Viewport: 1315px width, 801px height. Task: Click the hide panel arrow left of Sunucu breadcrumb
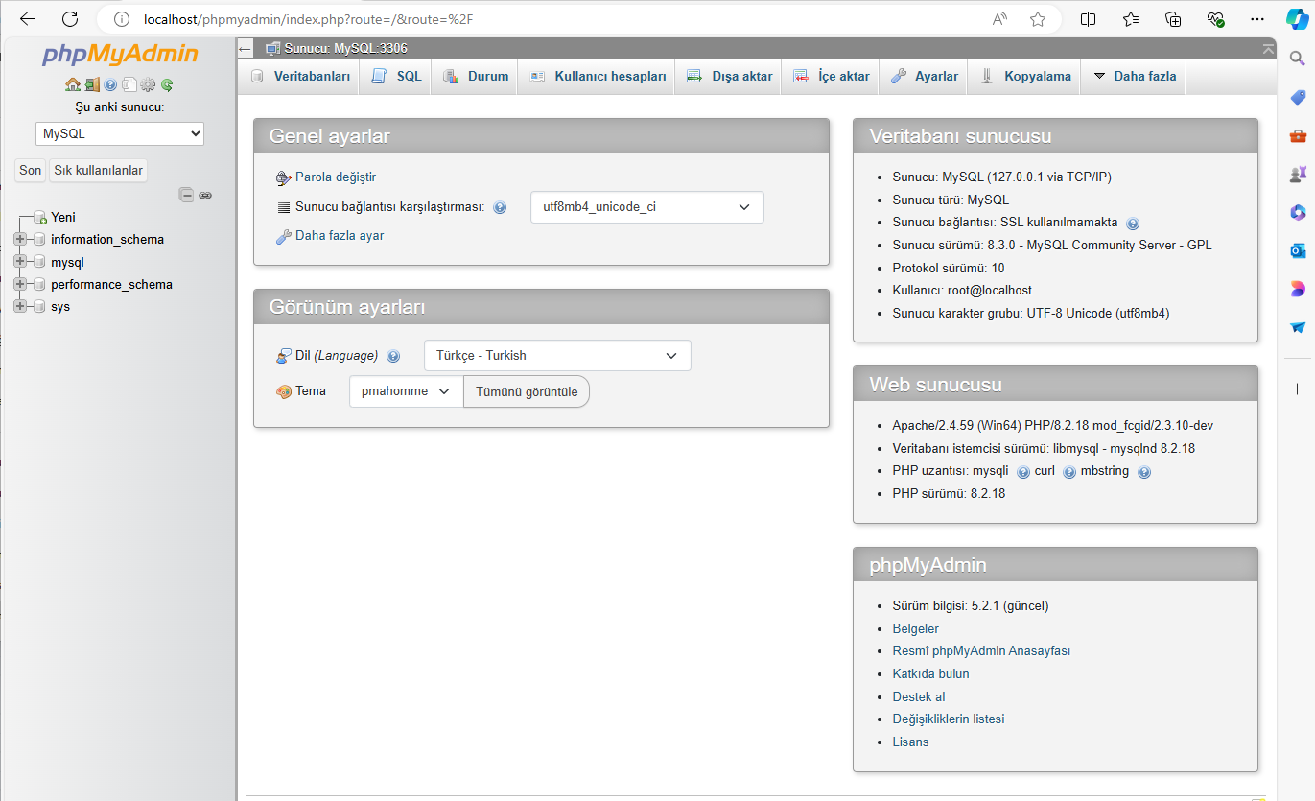click(x=246, y=49)
